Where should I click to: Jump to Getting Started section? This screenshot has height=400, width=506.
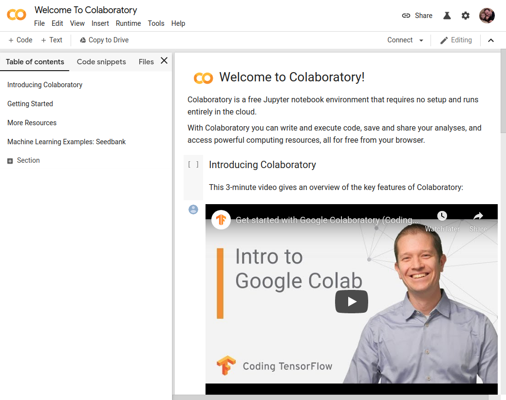coord(30,104)
